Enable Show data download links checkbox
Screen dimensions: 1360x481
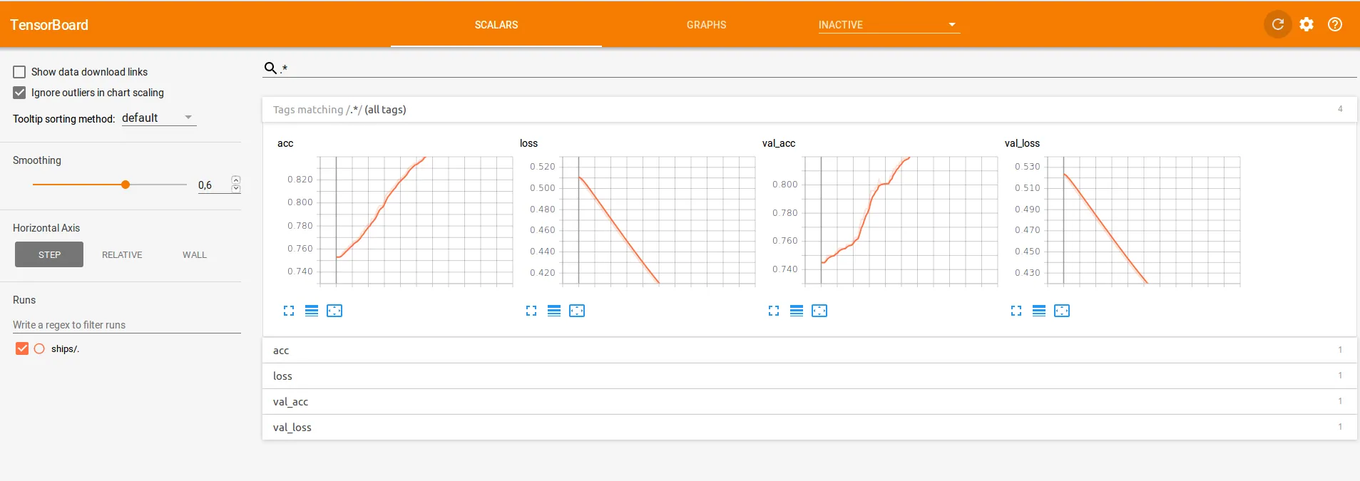click(19, 72)
